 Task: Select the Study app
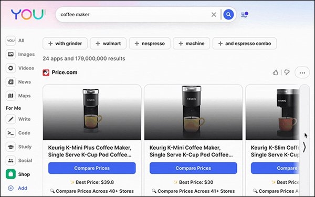19,147
